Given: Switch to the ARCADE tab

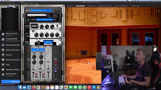Looking at the screenshot, I should click(x=70, y=6).
